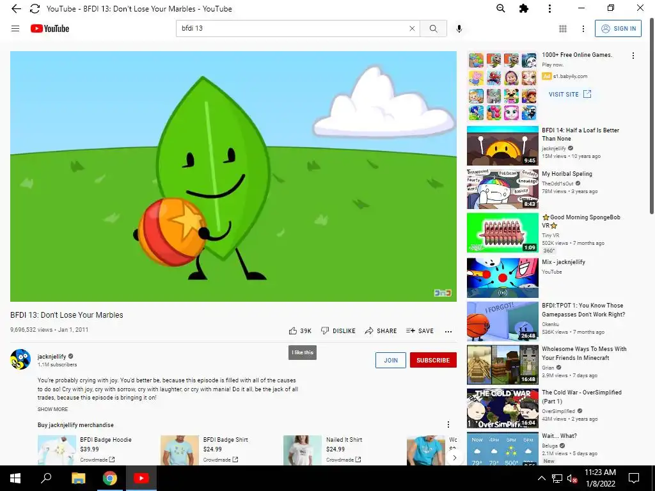
Task: Open the merchandise shelf options menu
Action: click(448, 425)
